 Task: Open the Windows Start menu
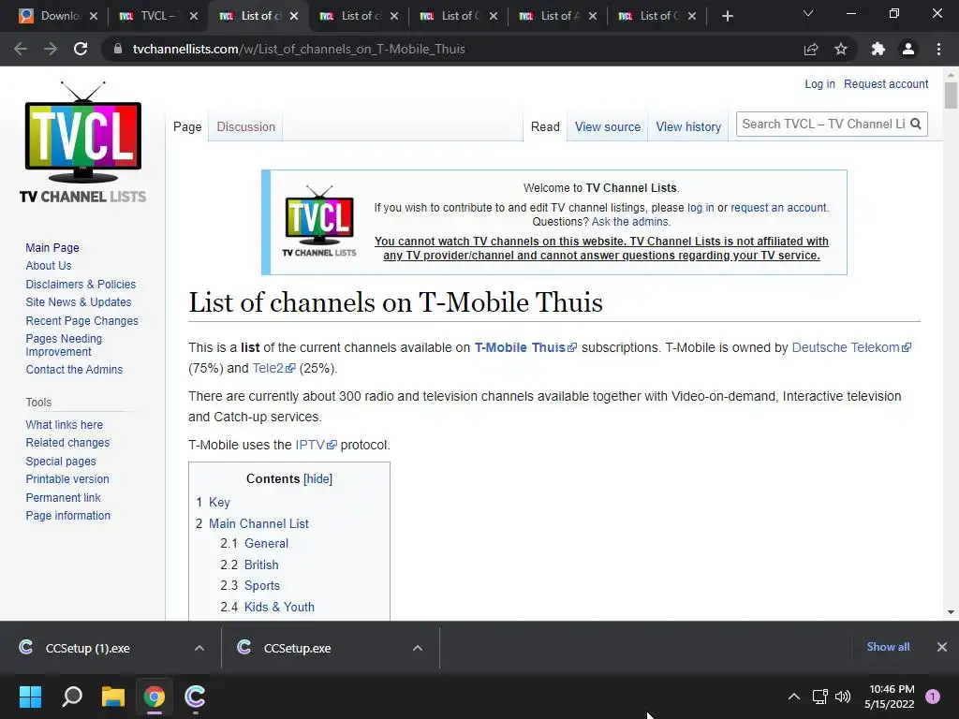tap(30, 696)
